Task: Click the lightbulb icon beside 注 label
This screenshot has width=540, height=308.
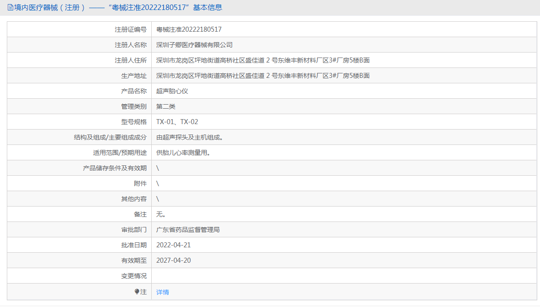Action: (137, 292)
